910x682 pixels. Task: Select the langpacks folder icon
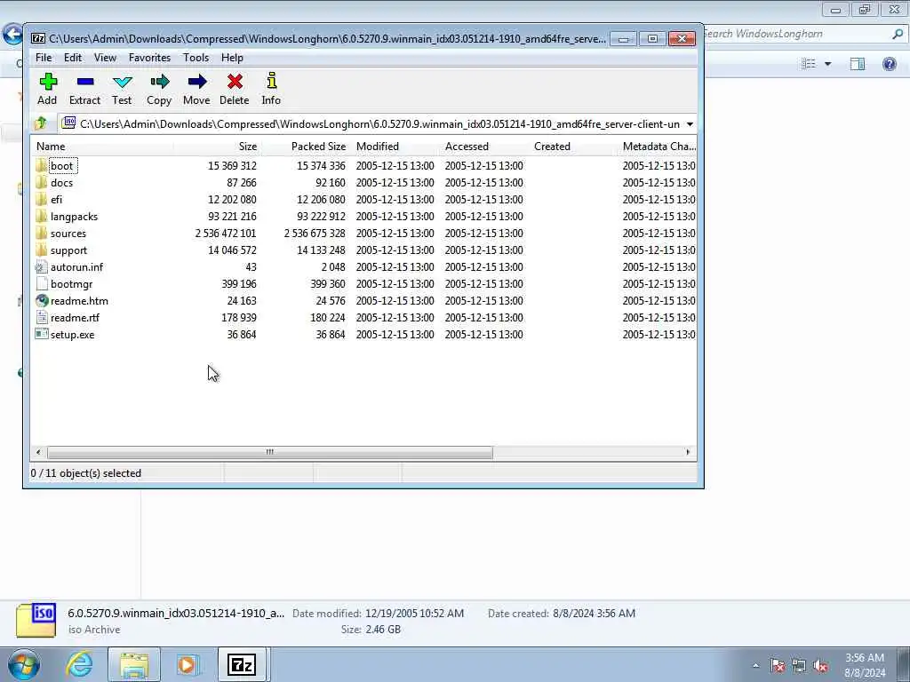41,217
